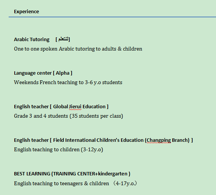Click the 3-12y.o age range text
This screenshot has width=216, height=195.
click(x=92, y=150)
